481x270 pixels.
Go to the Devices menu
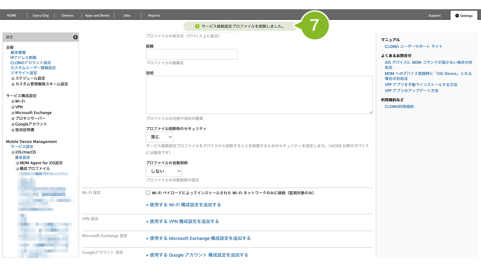[67, 15]
